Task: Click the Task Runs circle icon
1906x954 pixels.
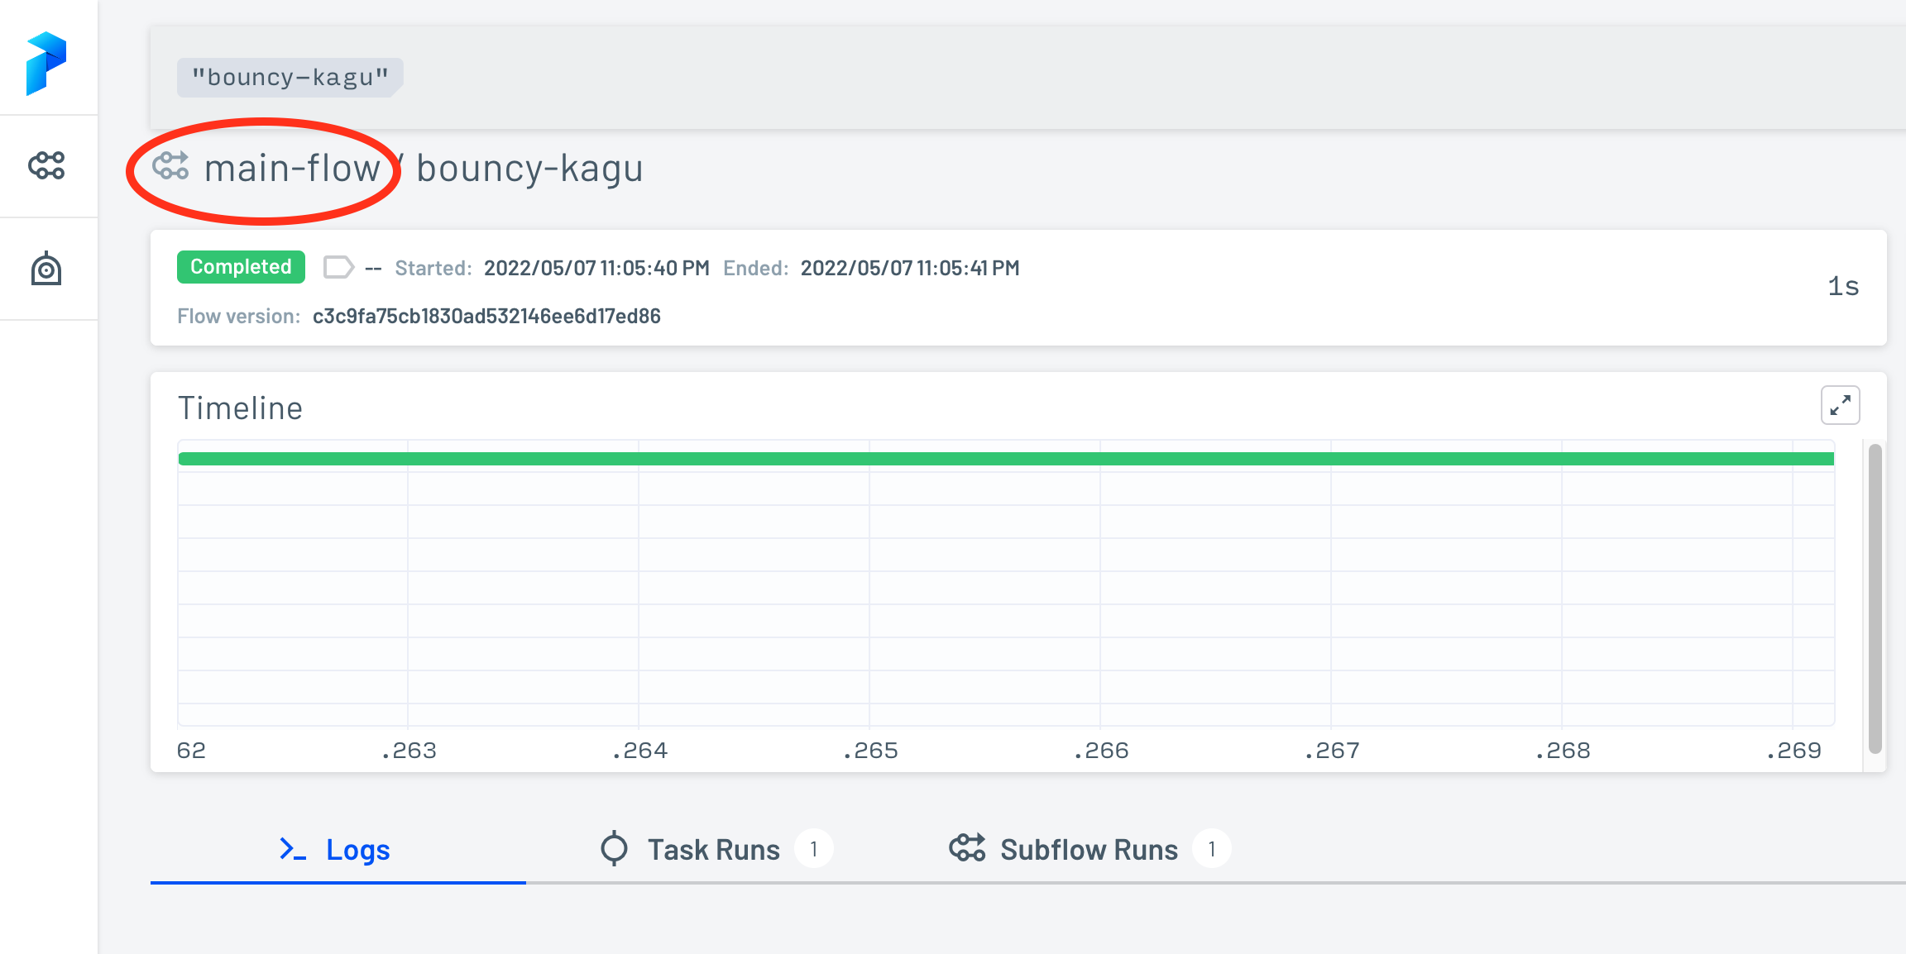Action: 613,848
